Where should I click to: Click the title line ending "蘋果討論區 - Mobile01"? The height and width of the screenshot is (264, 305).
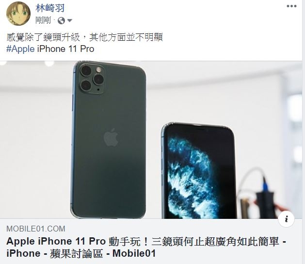[x=81, y=254]
